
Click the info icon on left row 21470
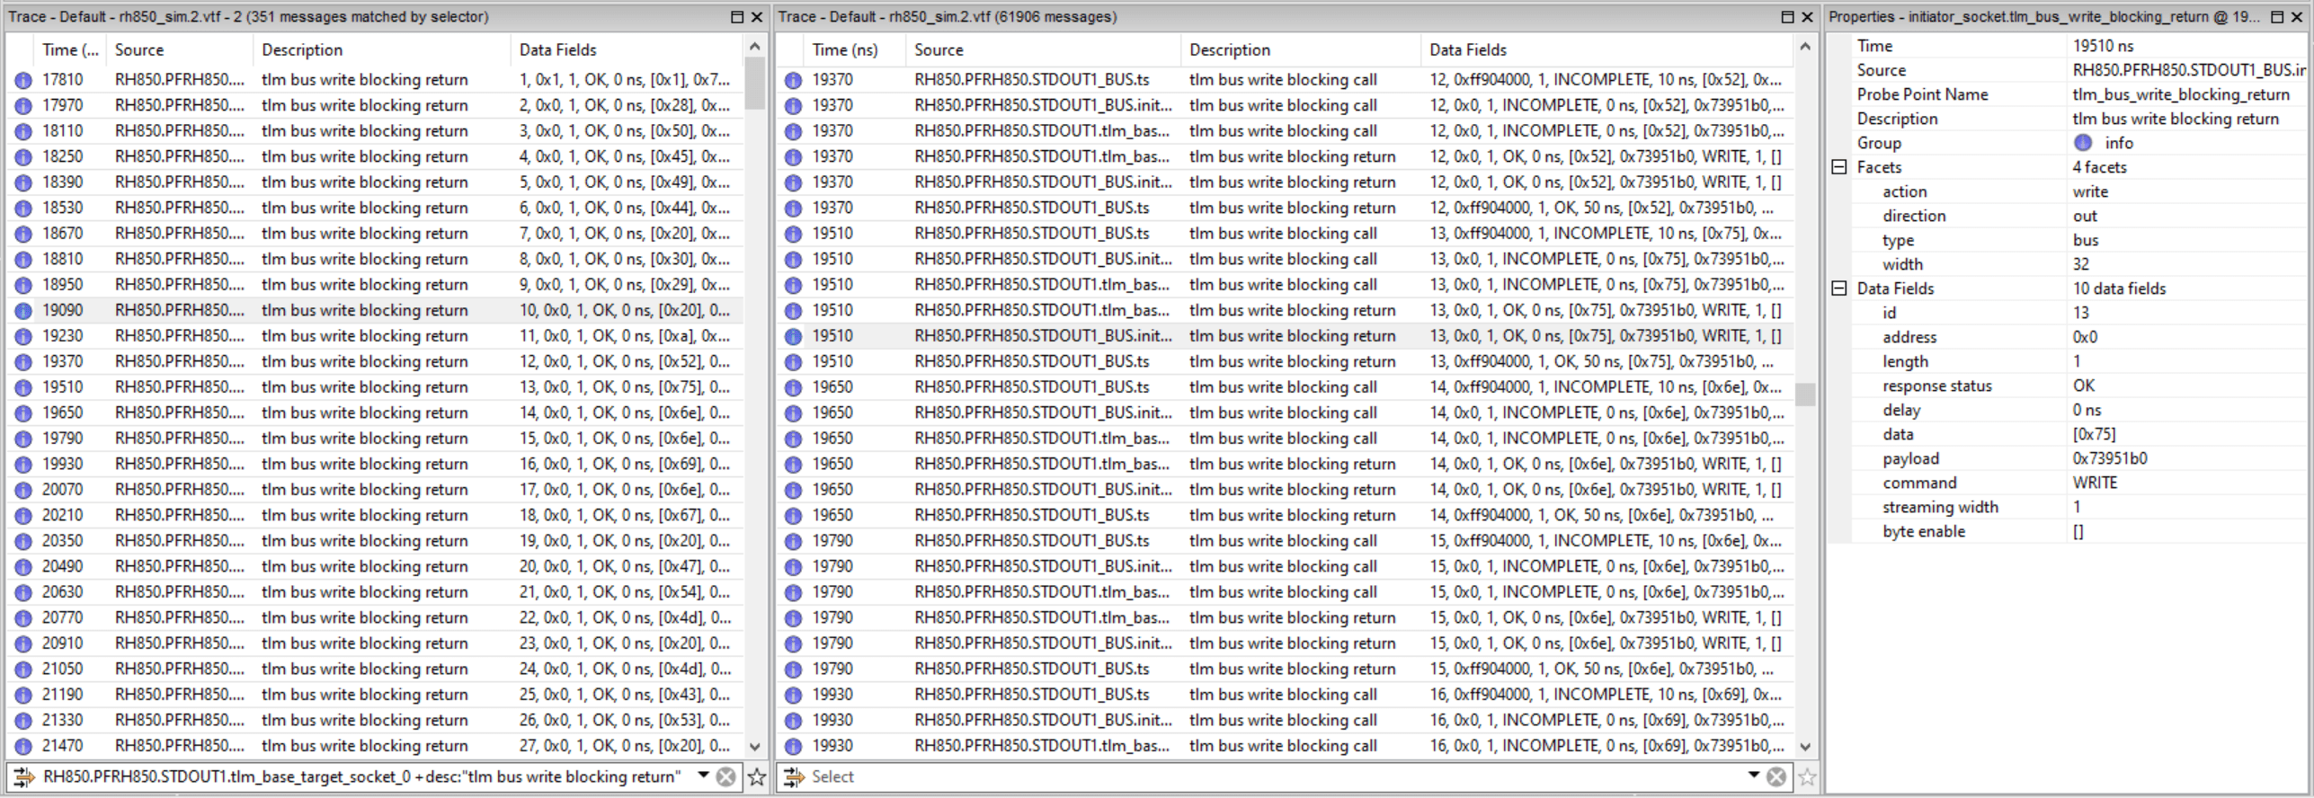click(23, 746)
